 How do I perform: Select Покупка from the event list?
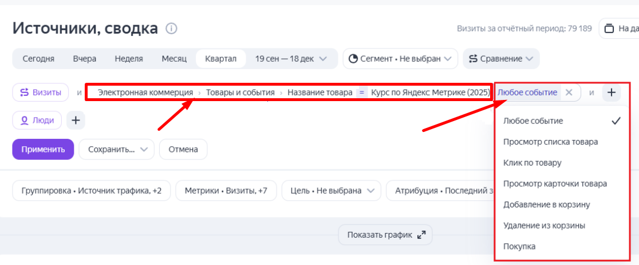(x=519, y=246)
